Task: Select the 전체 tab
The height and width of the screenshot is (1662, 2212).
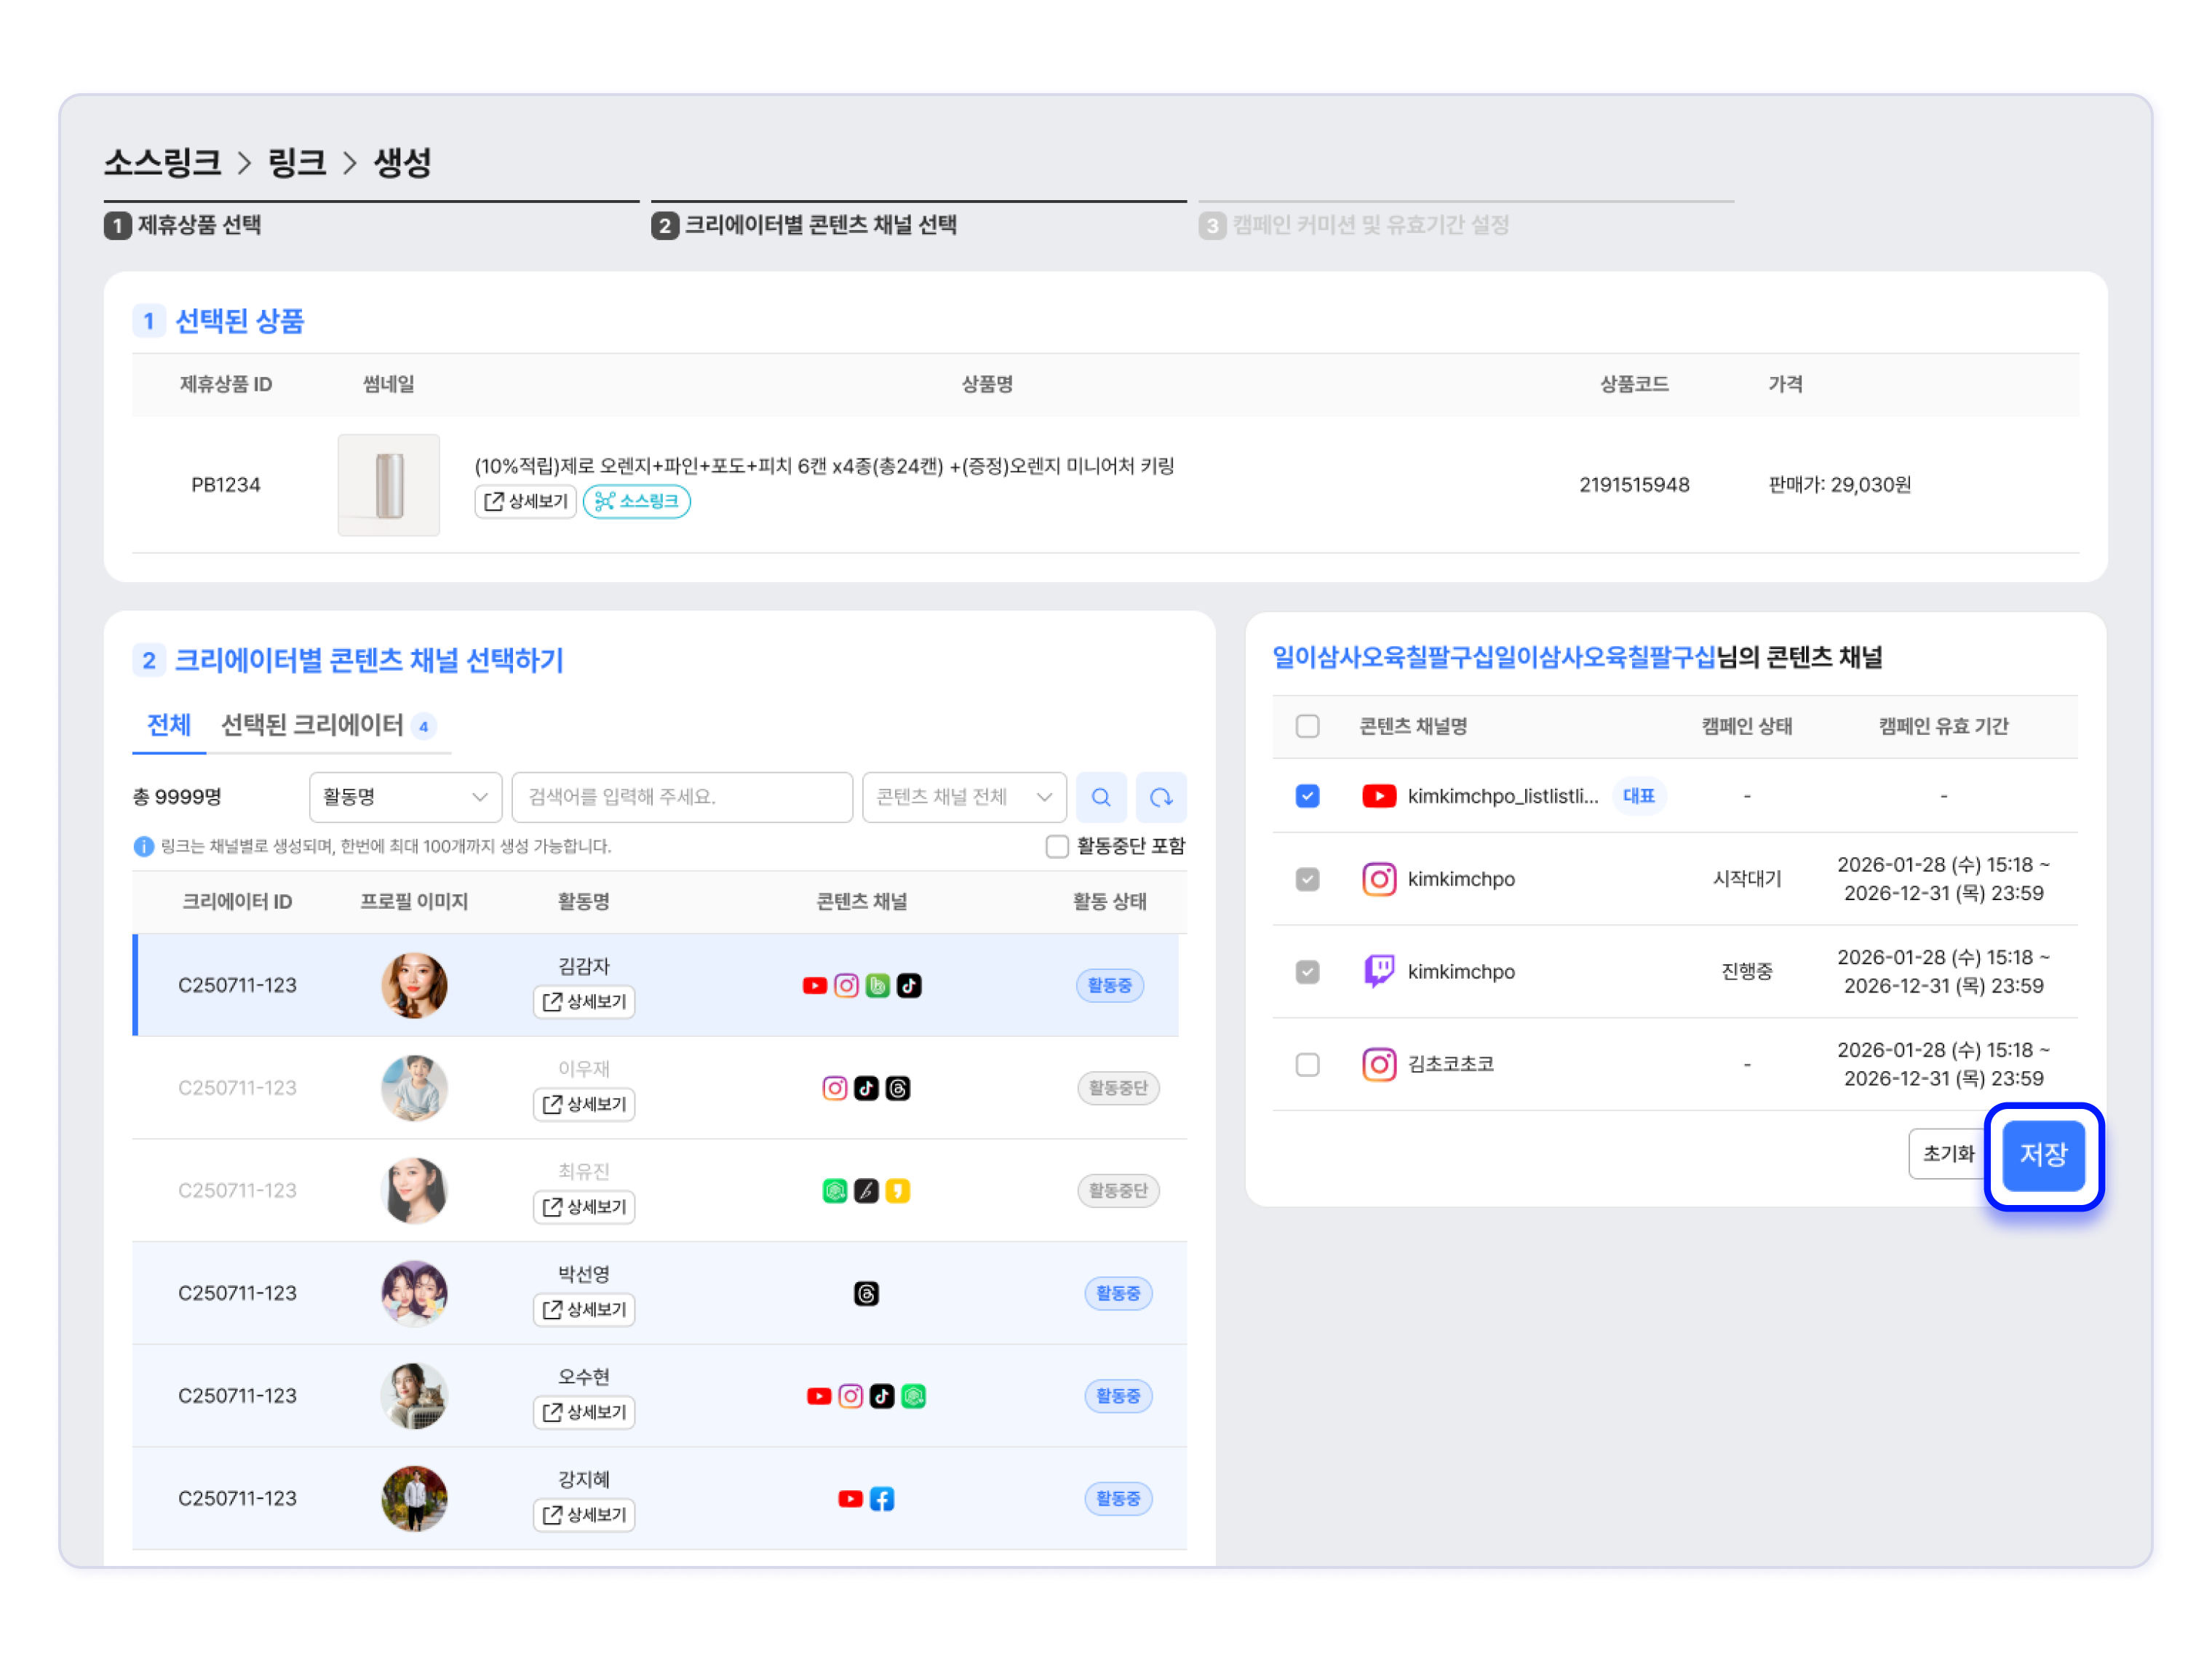Action: pos(169,726)
